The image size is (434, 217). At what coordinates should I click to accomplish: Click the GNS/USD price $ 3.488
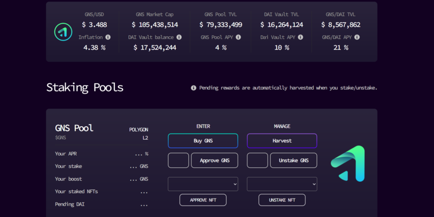click(94, 25)
